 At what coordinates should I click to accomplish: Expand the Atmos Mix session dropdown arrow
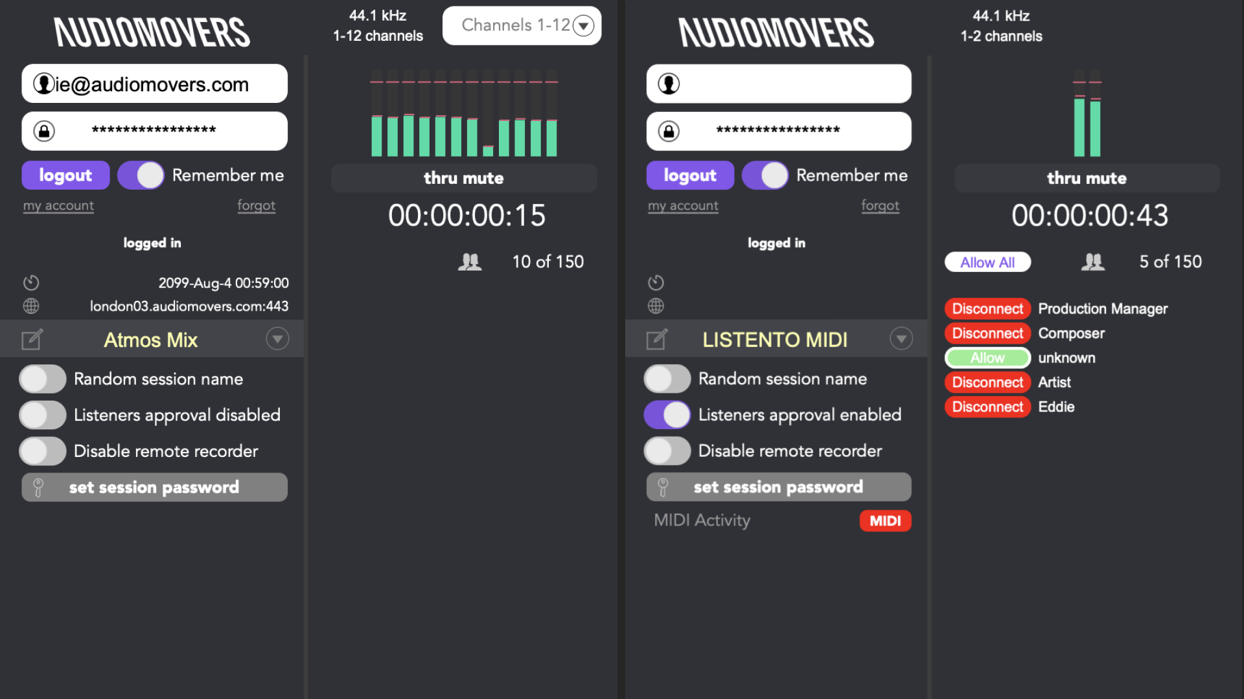pos(277,338)
